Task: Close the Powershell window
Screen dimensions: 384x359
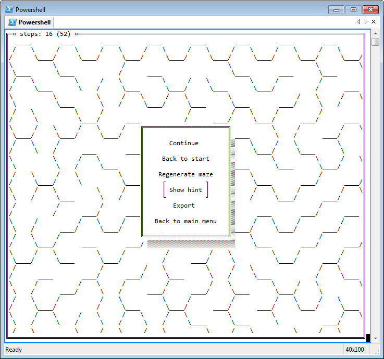Action: (x=370, y=10)
